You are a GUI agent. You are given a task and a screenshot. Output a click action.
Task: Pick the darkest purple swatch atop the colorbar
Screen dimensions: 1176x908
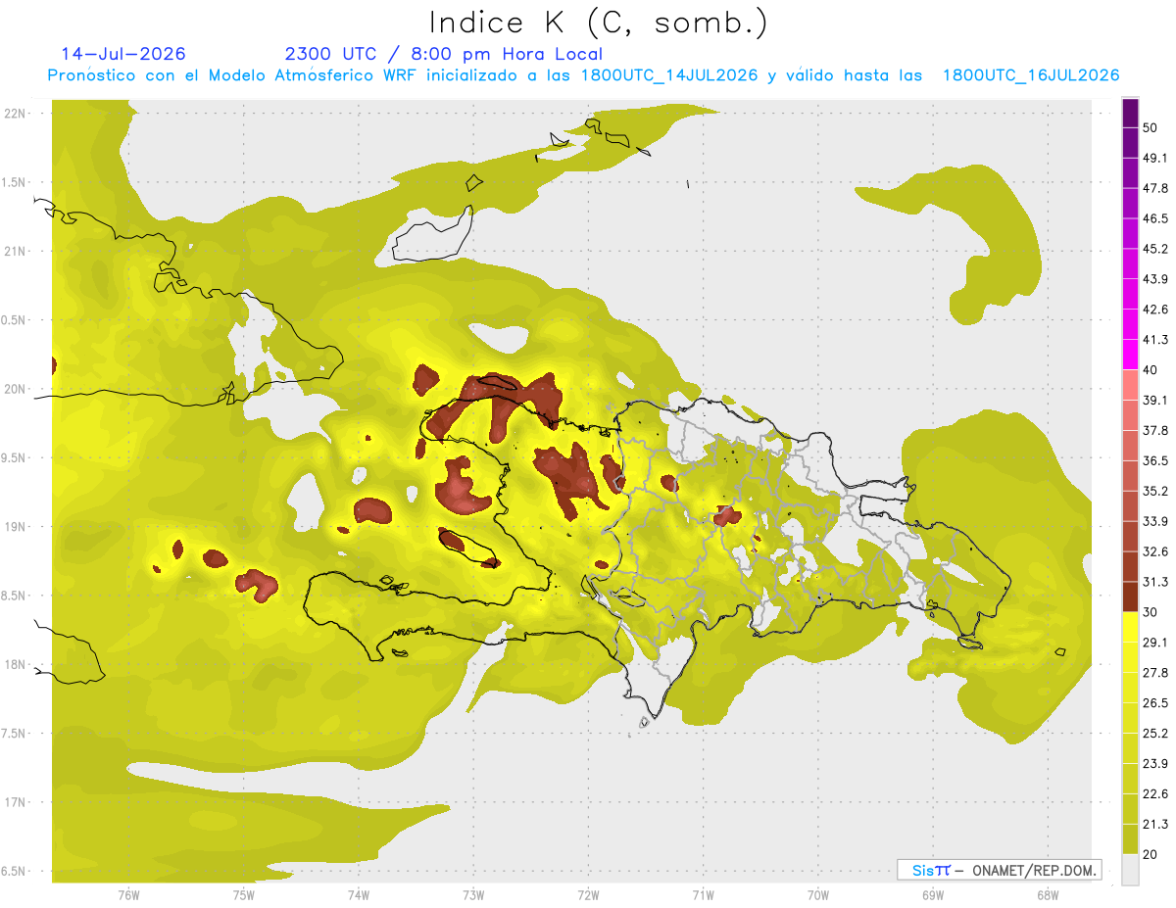(1130, 113)
